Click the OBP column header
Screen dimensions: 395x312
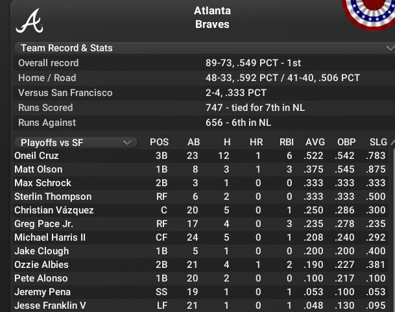[346, 142]
